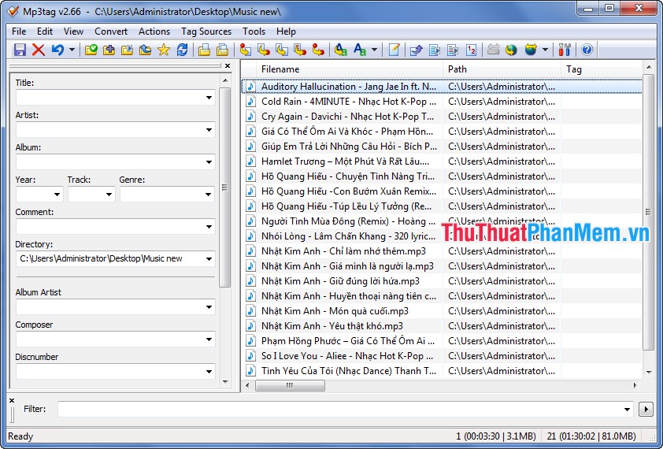Image resolution: width=663 pixels, height=449 pixels.
Task: Expand the Album field dropdown
Action: pyautogui.click(x=209, y=162)
